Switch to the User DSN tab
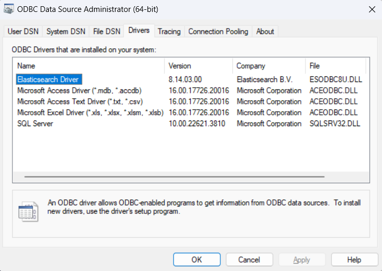This screenshot has width=382, height=271. click(23, 31)
